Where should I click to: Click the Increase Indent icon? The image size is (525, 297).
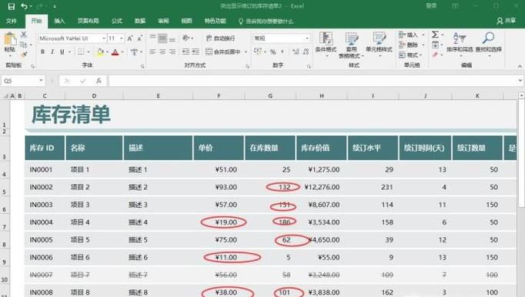196,52
